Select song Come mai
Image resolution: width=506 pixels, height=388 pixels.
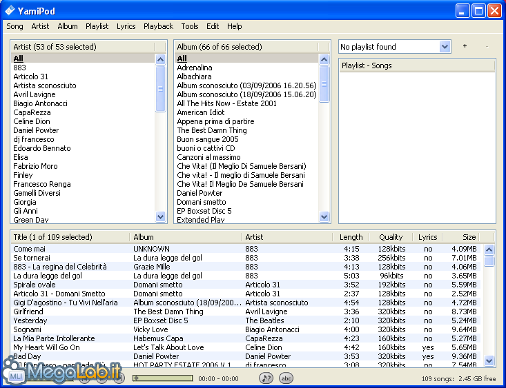click(246, 249)
